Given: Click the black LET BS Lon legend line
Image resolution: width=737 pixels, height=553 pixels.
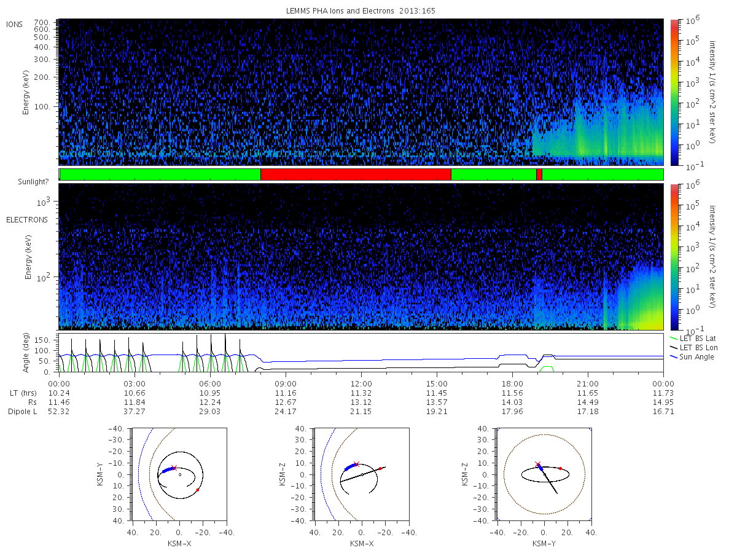Looking at the screenshot, I should (x=674, y=348).
